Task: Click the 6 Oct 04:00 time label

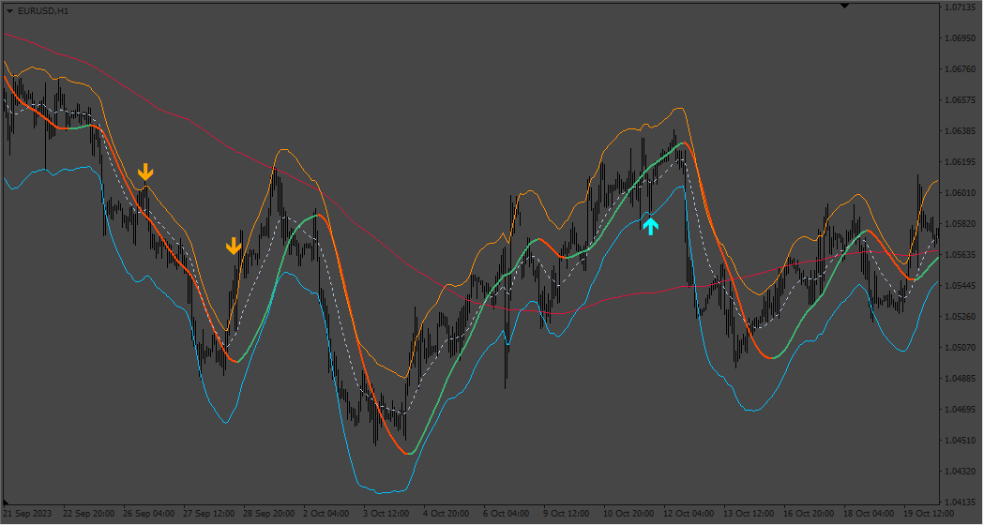Action: [507, 514]
